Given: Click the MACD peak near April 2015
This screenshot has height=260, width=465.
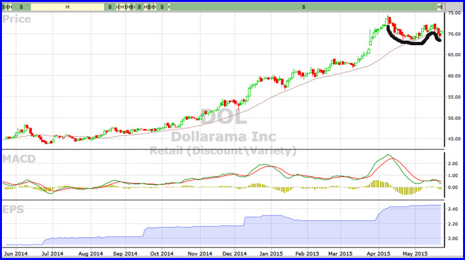Looking at the screenshot, I should 388,155.
